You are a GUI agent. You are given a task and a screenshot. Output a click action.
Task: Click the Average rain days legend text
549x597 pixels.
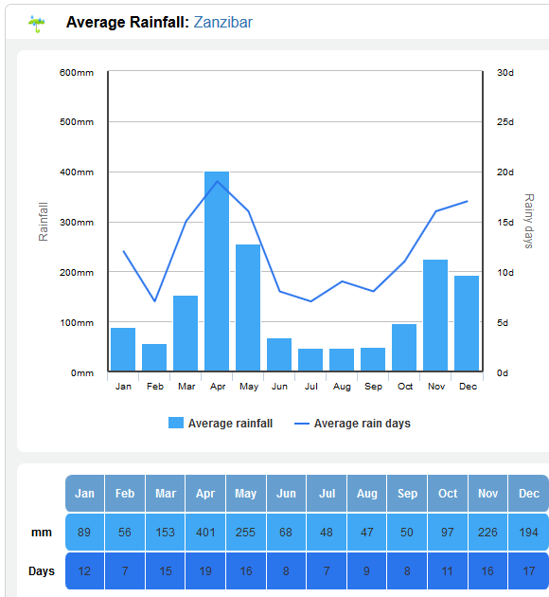pos(363,424)
